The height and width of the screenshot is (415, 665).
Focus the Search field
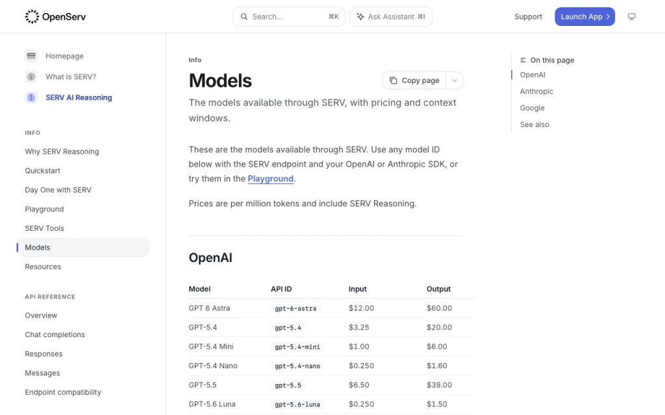[x=289, y=16]
